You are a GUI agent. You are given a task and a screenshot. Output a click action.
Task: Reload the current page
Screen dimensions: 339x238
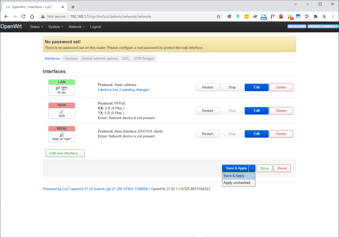(x=23, y=16)
